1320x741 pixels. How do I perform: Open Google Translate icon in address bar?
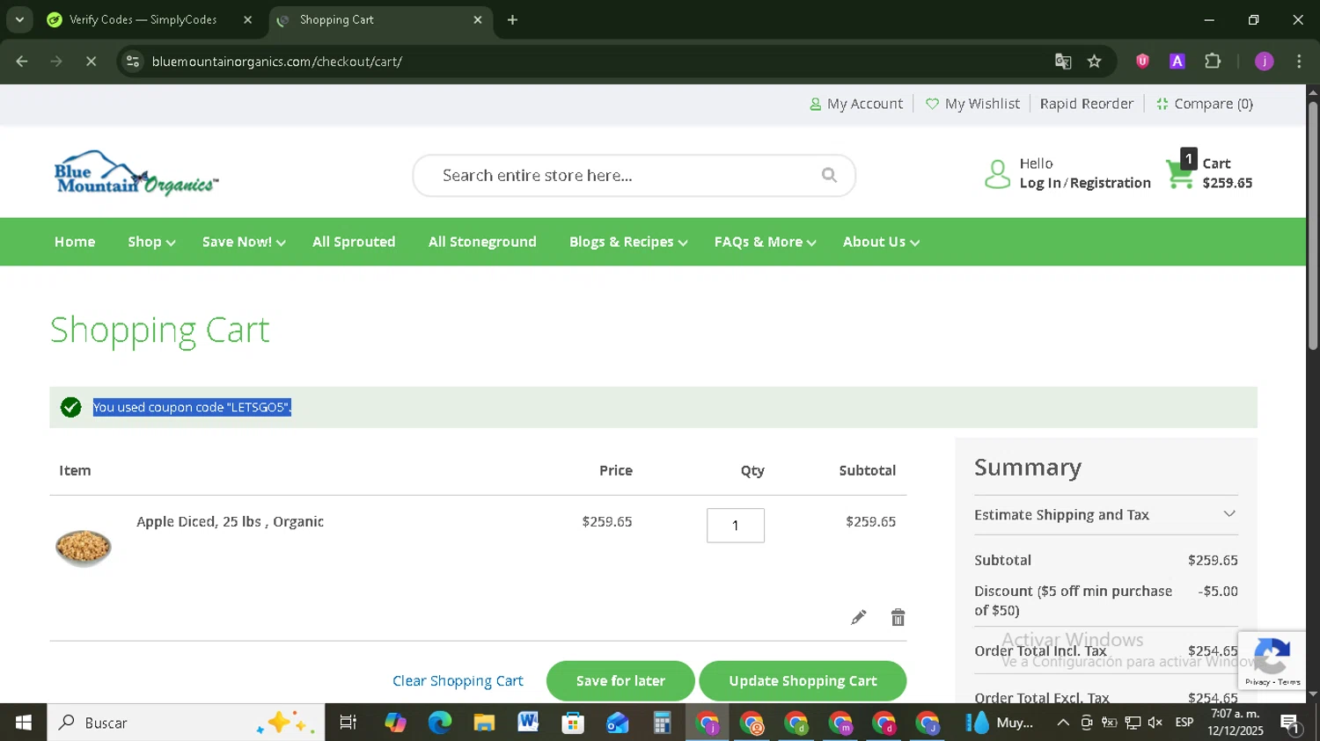[1063, 62]
